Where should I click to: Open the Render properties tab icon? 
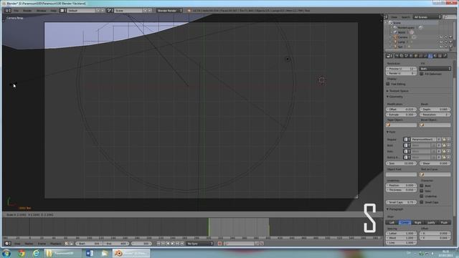(397, 56)
